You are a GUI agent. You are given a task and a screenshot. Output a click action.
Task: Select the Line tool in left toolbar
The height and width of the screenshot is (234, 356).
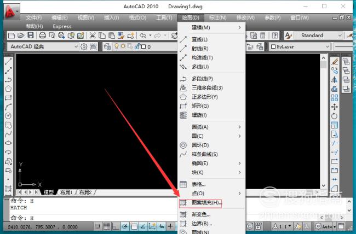tap(8, 61)
